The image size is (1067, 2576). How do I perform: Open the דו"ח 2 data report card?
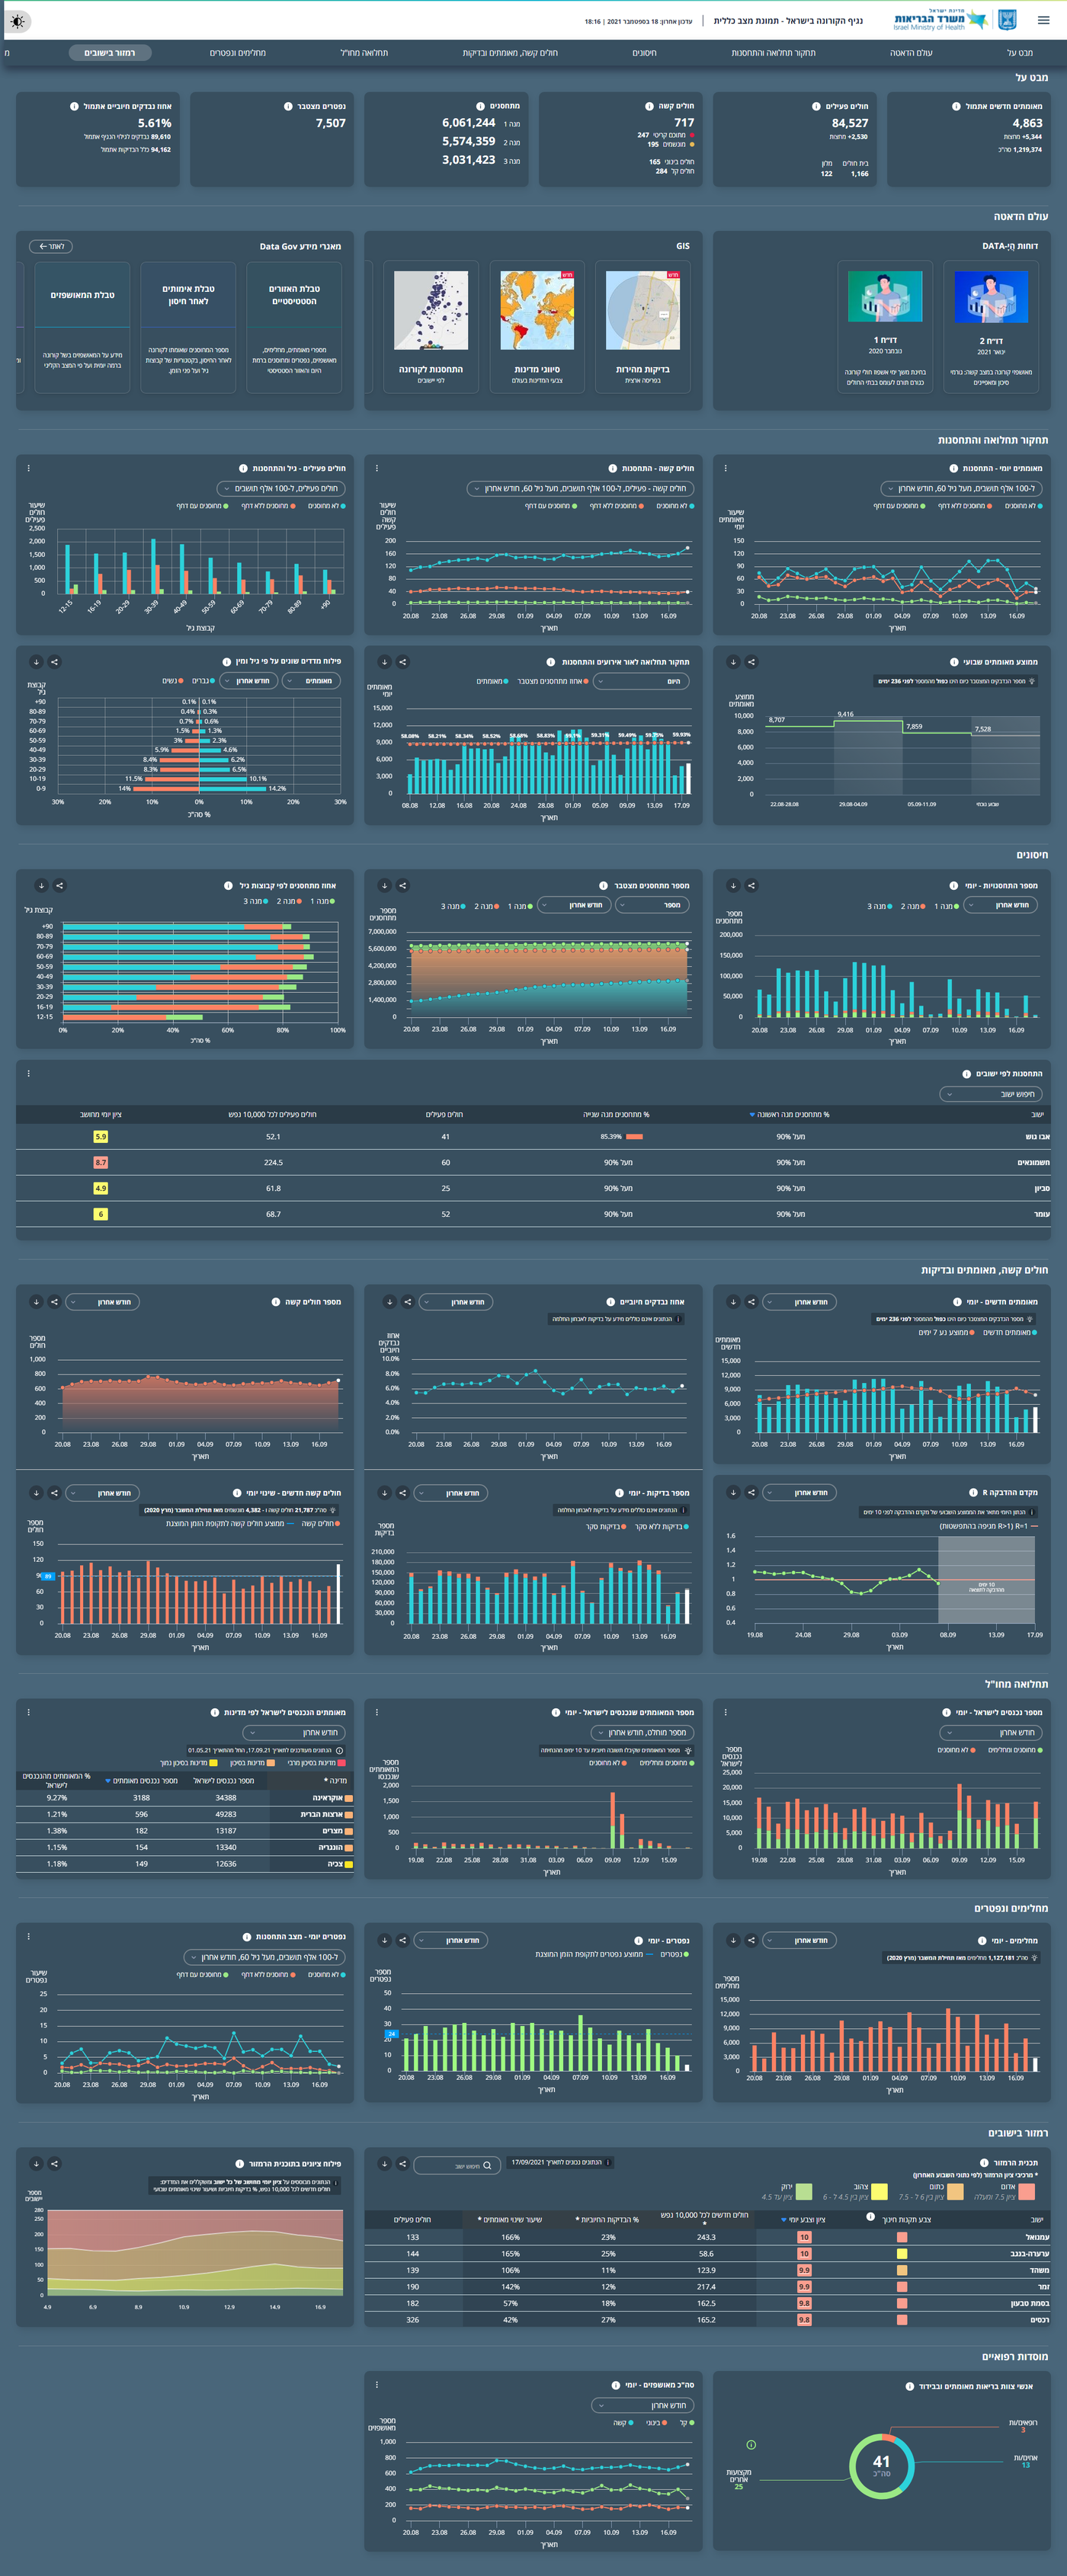(990, 324)
